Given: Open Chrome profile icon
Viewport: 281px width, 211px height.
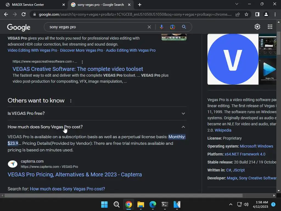Looking at the screenshot, I should pyautogui.click(x=266, y=14).
